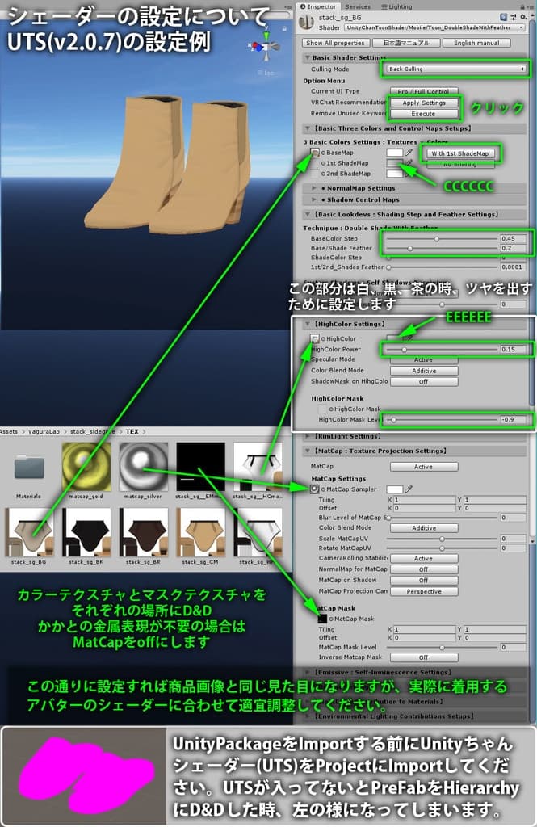Expand the RimLight Settings section
Screen dimensions: 537x827
[x=307, y=436]
